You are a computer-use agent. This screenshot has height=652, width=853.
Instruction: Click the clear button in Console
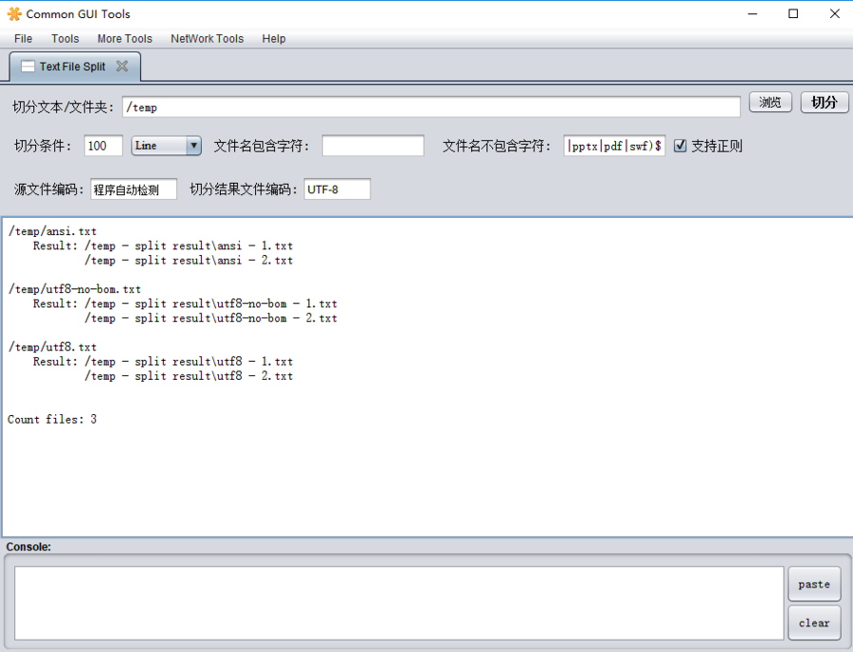[814, 623]
